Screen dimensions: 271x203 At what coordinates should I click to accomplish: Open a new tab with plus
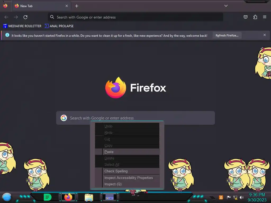[x=76, y=6]
